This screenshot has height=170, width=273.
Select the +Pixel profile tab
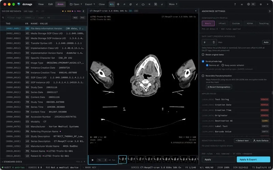[x=222, y=23]
